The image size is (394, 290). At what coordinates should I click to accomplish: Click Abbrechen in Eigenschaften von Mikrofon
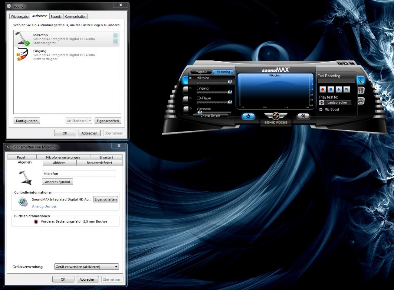[x=87, y=279]
